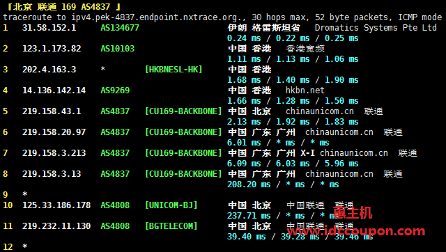Click the [HKBNESL-HK] tag
Image resolution: width=446 pixels, height=252 pixels.
[174, 70]
